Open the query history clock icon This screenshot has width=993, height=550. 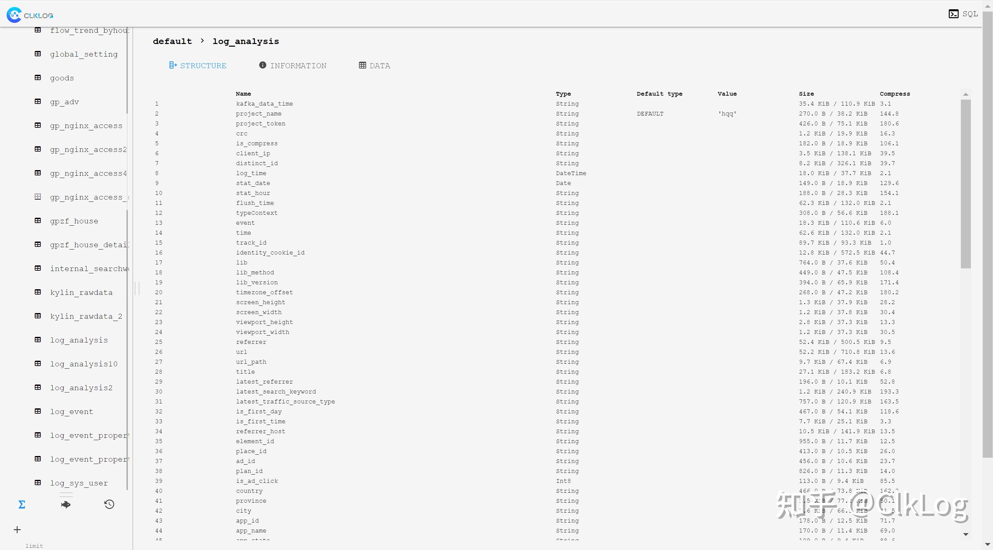point(109,504)
